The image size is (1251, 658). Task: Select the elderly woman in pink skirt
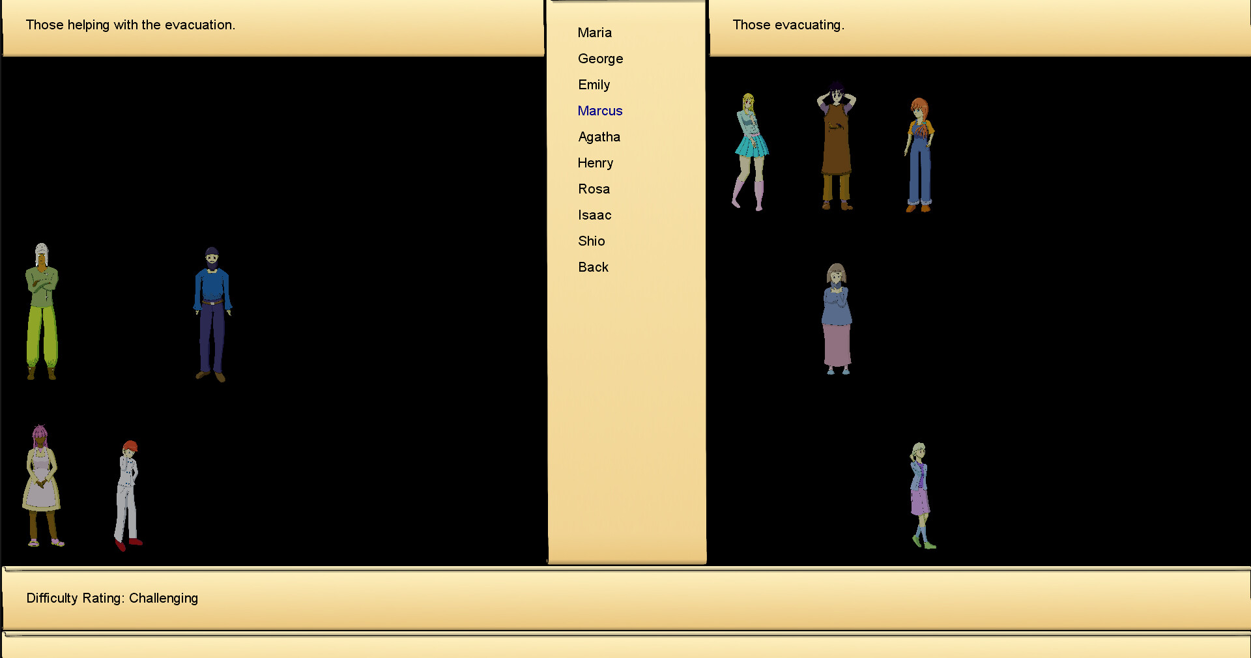tap(837, 318)
